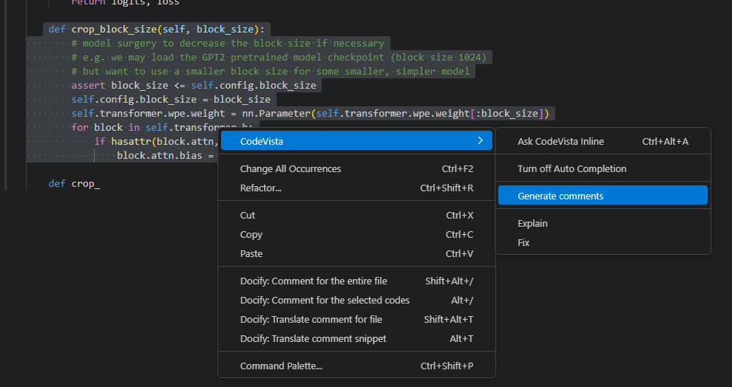This screenshot has height=387, width=732.
Task: Choose Ask CodeVista Inline
Action: coord(603,141)
